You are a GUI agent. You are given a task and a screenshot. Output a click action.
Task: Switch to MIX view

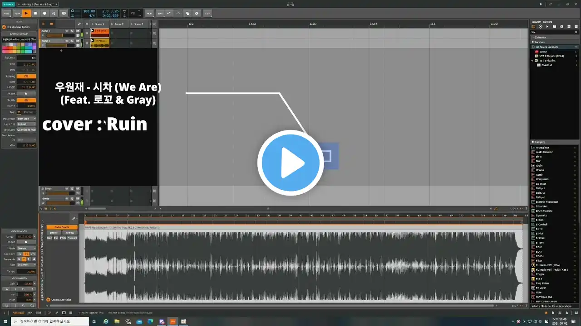[30, 312]
